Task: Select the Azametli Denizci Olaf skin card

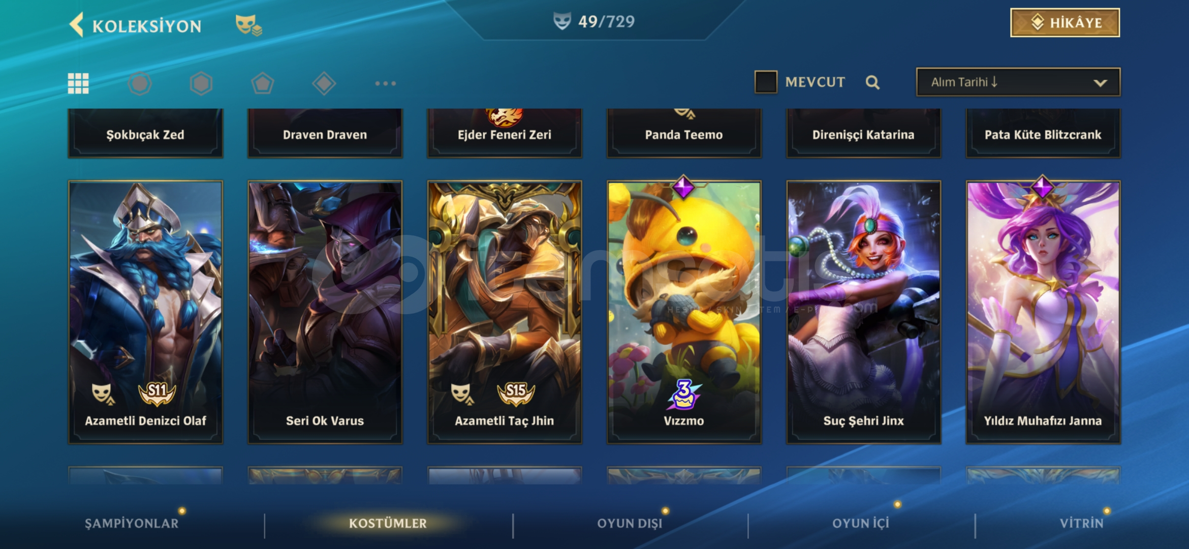Action: [145, 312]
